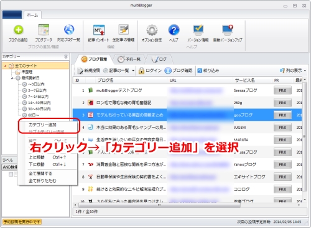Select ~3日以内 in category tree
311x228 pixels.
pyautogui.click(x=33, y=84)
